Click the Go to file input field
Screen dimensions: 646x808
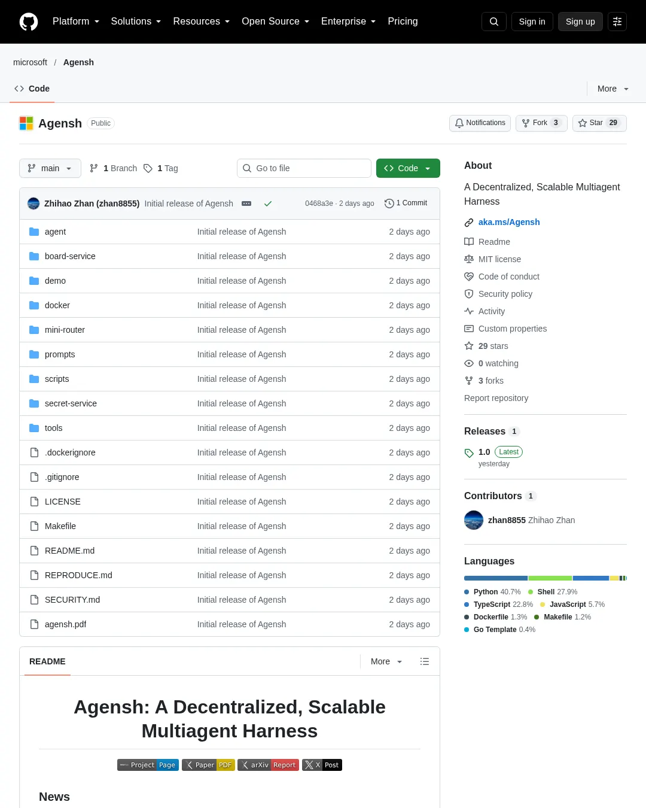click(x=304, y=168)
